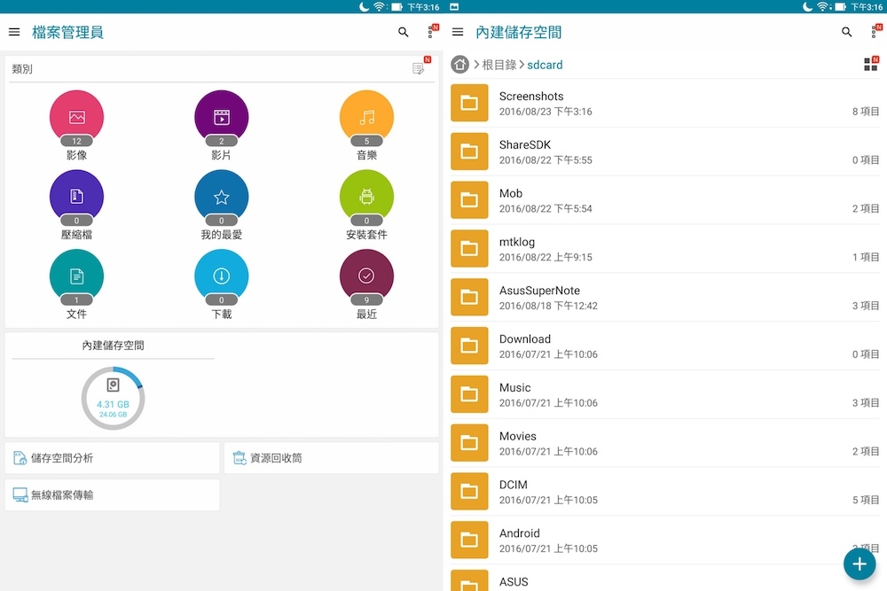The image size is (887, 591).
Task: Open the 影片 videos category
Action: click(x=221, y=120)
